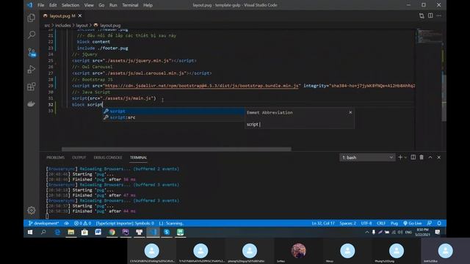Click the 'CRLF' end-of-line status item
This screenshot has height=264, width=470.
(x=381, y=223)
